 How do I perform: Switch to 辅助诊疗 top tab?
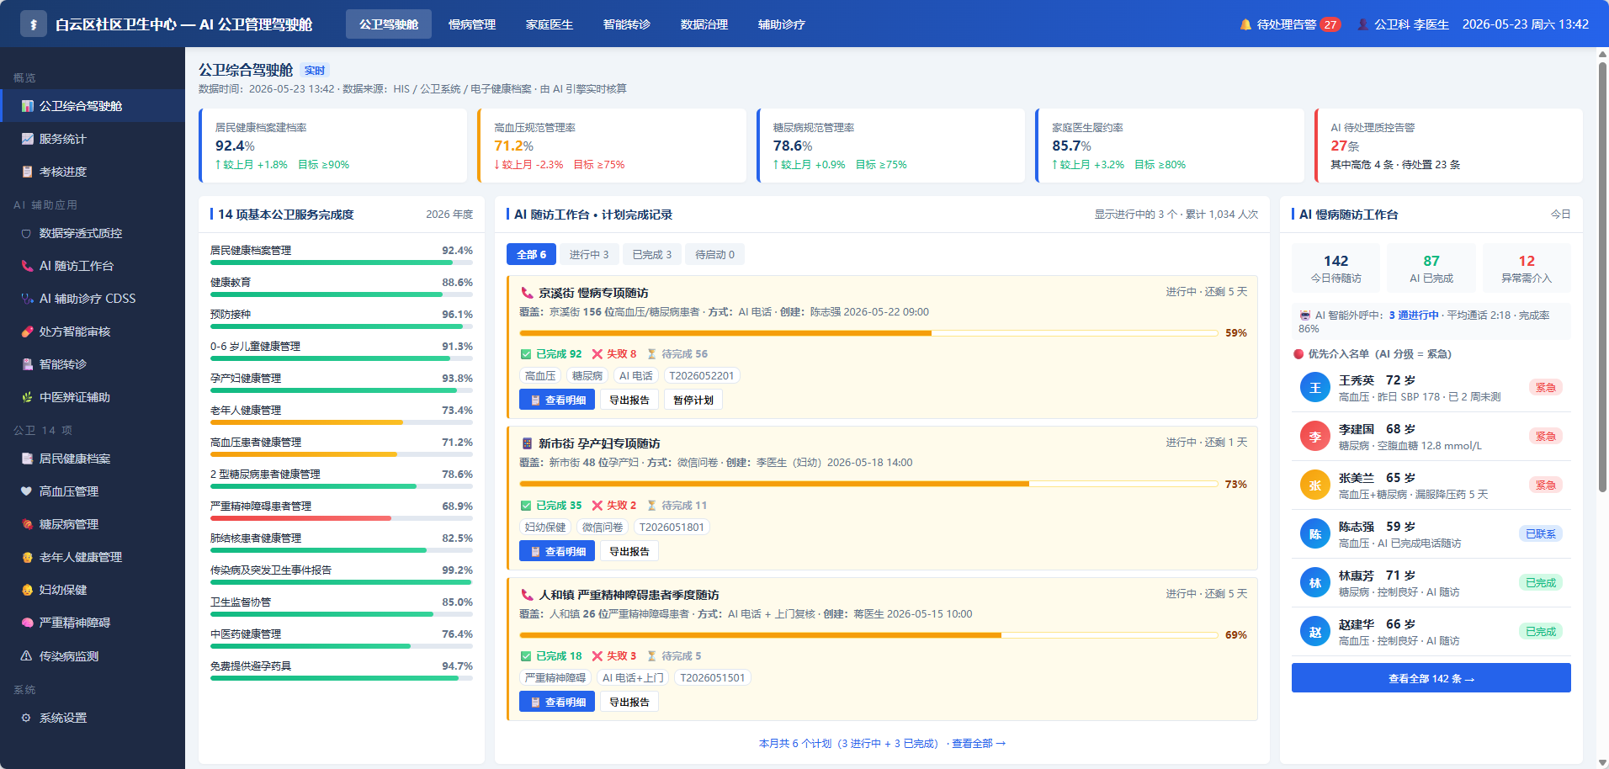click(782, 24)
